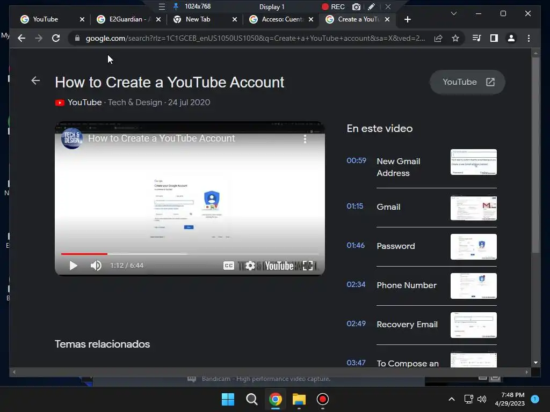Screen dimensions: 550x412
Task: Play the video
Action: pos(73,266)
